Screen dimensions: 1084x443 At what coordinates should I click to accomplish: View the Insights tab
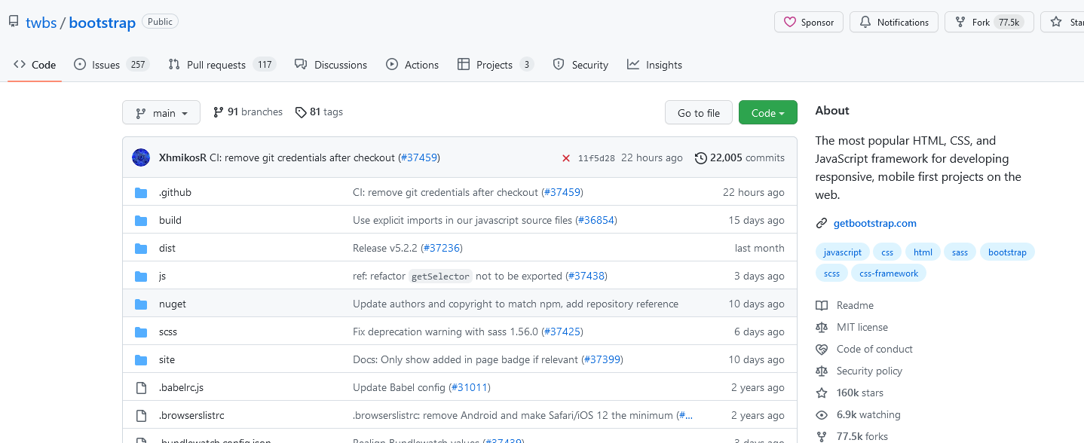pos(654,65)
